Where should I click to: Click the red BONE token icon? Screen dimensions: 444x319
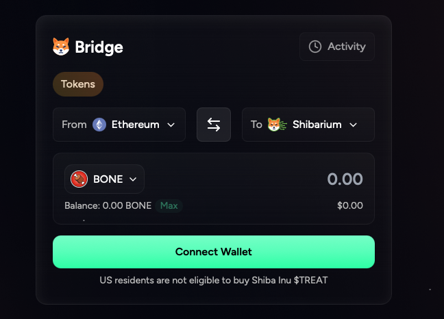tap(79, 179)
